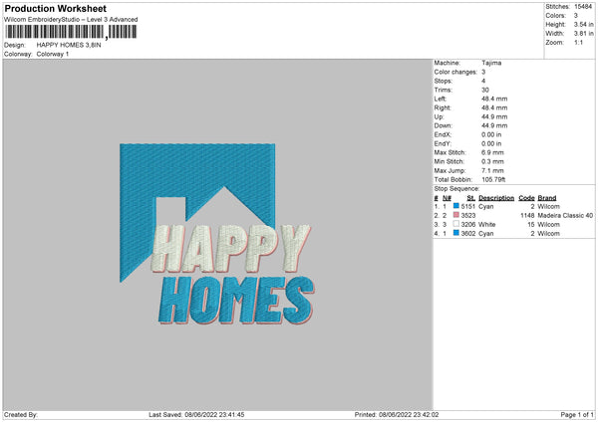This screenshot has height=422, width=598.
Task: Click the Machine value Tajima
Action: click(x=491, y=63)
